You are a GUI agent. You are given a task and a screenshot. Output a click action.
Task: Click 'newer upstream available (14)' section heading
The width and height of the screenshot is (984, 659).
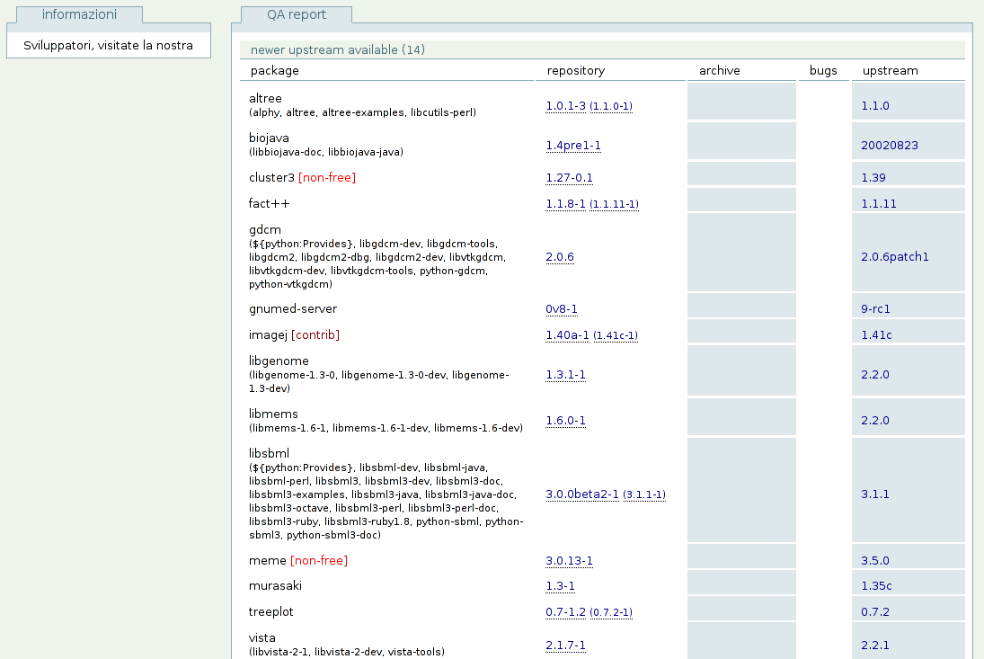tap(338, 49)
